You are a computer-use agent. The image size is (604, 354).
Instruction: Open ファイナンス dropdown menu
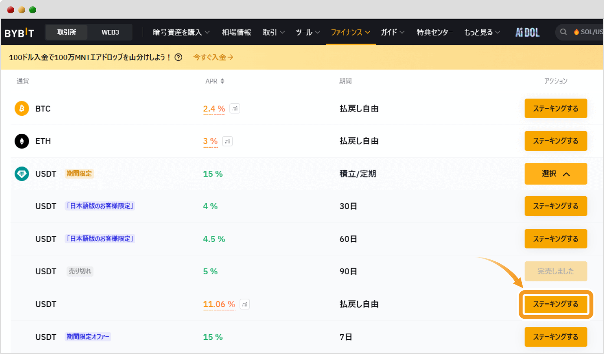(350, 32)
